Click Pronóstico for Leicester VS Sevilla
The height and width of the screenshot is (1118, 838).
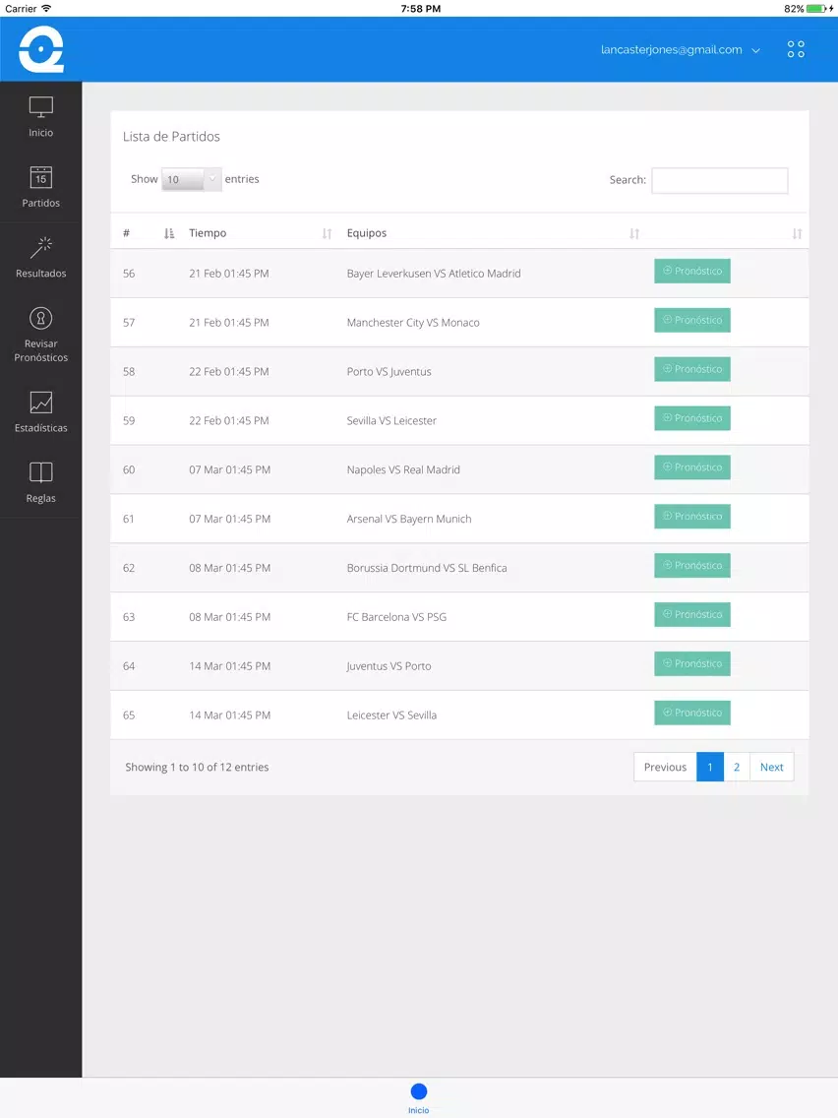coord(691,713)
